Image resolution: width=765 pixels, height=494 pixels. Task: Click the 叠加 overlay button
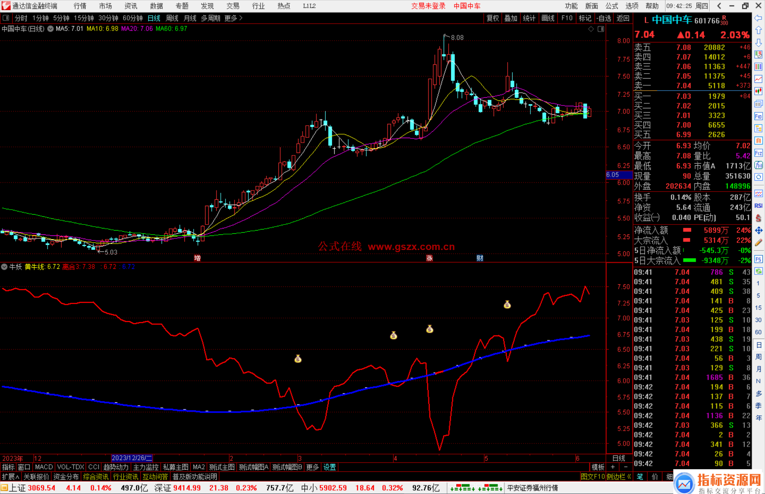click(x=511, y=18)
